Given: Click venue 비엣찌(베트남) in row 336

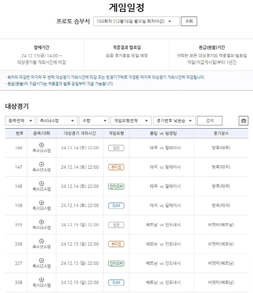Looking at the screenshot, I should [221, 244].
